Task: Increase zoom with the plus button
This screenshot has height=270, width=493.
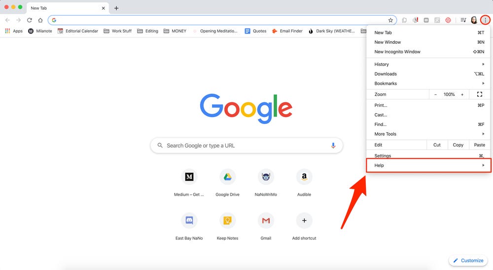Action: pyautogui.click(x=462, y=94)
